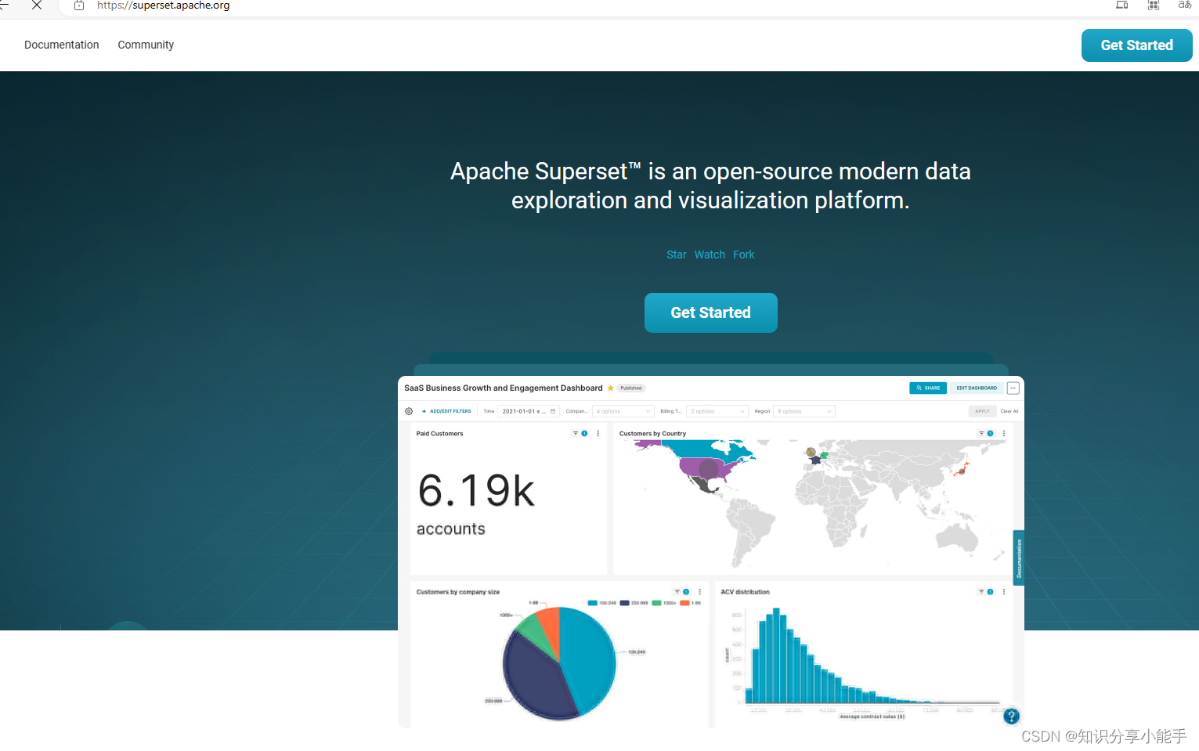Open the kebab menu on Paid Customers chart

click(x=598, y=433)
